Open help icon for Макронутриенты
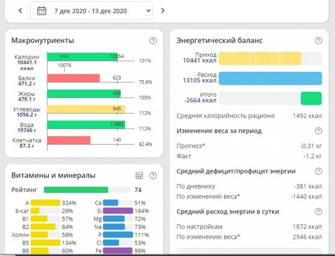 153,41
